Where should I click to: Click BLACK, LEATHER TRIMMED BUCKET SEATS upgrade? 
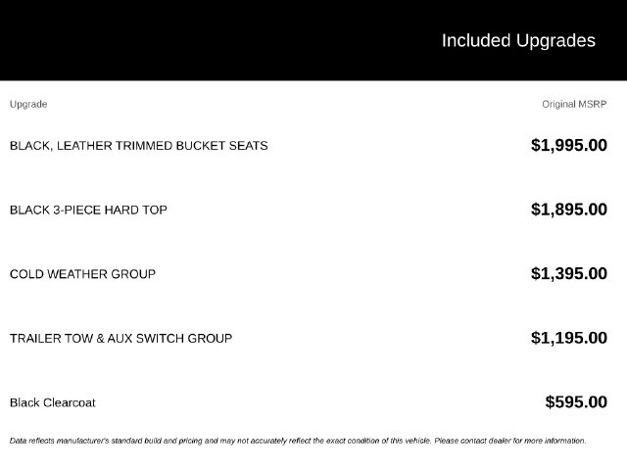(x=139, y=146)
